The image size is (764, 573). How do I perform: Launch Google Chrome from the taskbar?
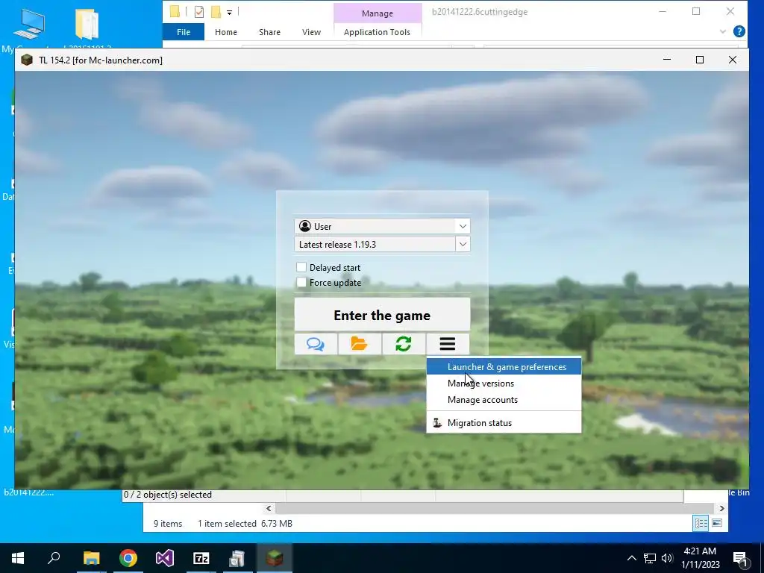click(128, 558)
